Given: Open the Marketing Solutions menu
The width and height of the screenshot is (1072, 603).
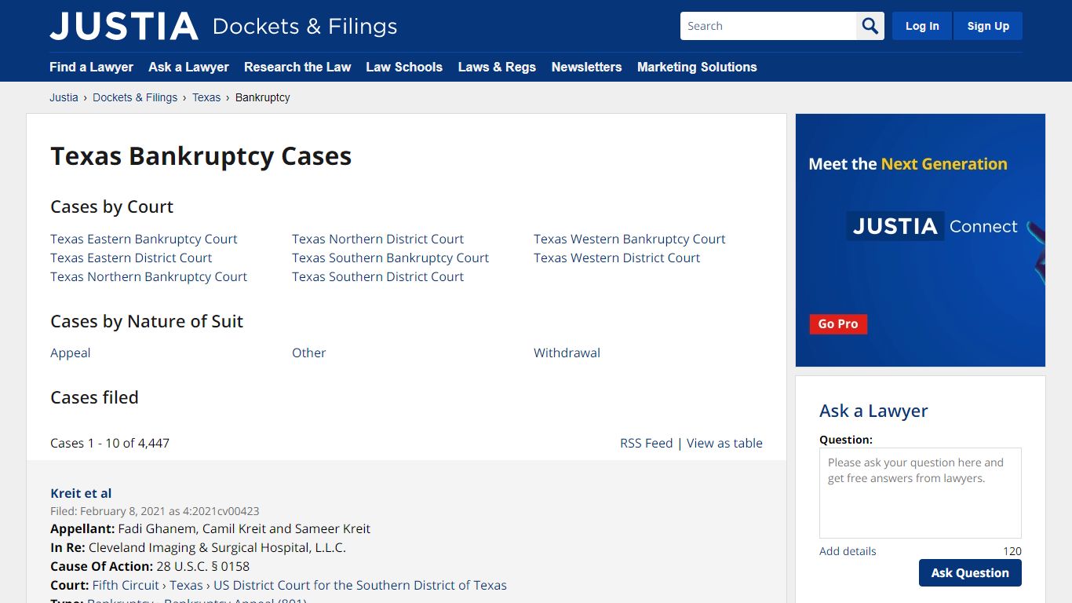Looking at the screenshot, I should [x=697, y=67].
